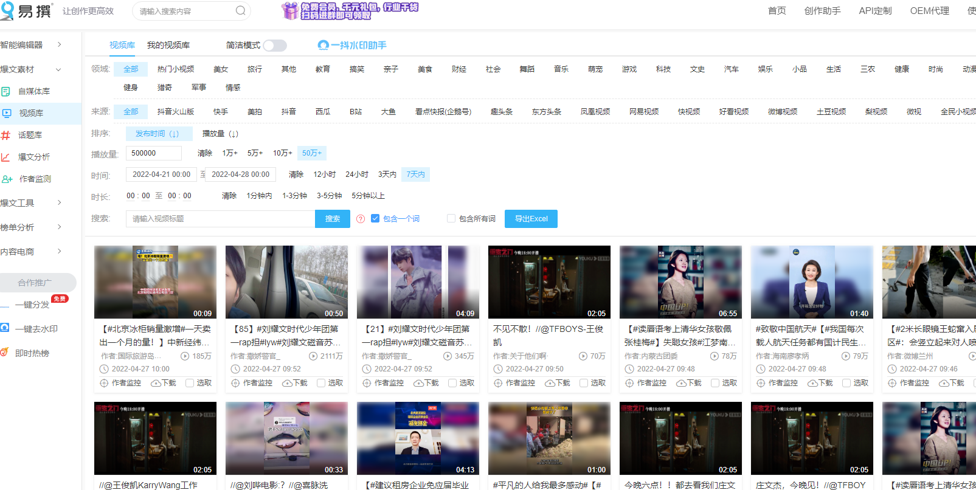Click the question mark help icon near search
Image resolution: width=976 pixels, height=490 pixels.
[x=361, y=219]
